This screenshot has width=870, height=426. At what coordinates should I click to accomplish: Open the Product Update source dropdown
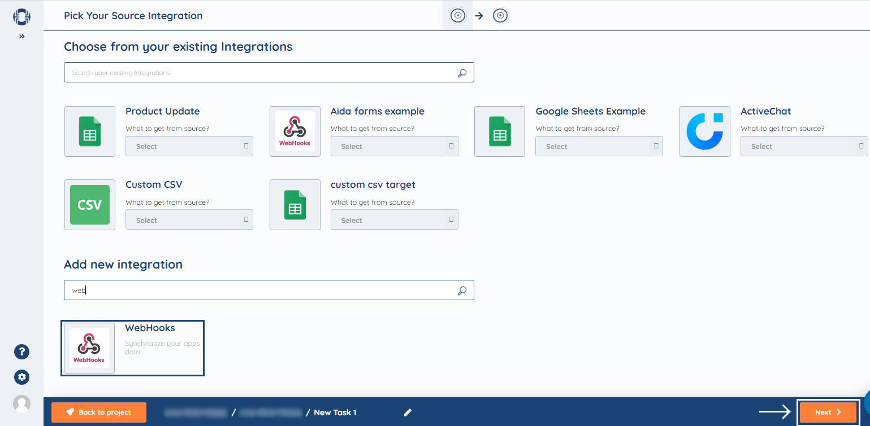pyautogui.click(x=189, y=146)
